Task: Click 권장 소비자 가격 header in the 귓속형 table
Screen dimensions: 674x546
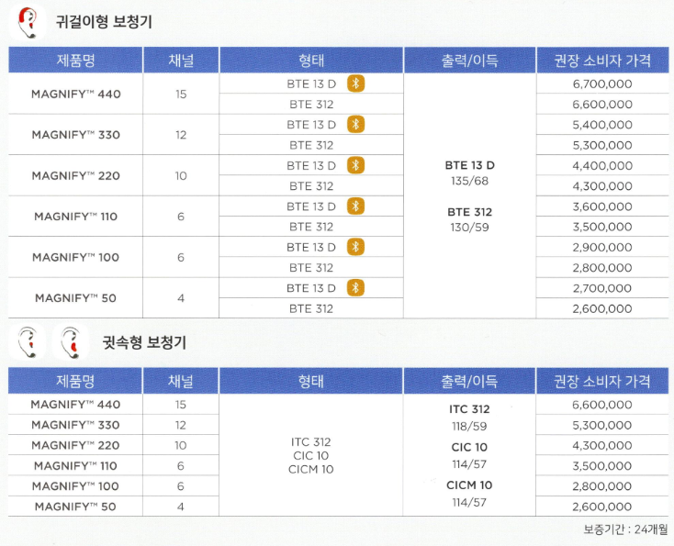Action: tap(602, 381)
